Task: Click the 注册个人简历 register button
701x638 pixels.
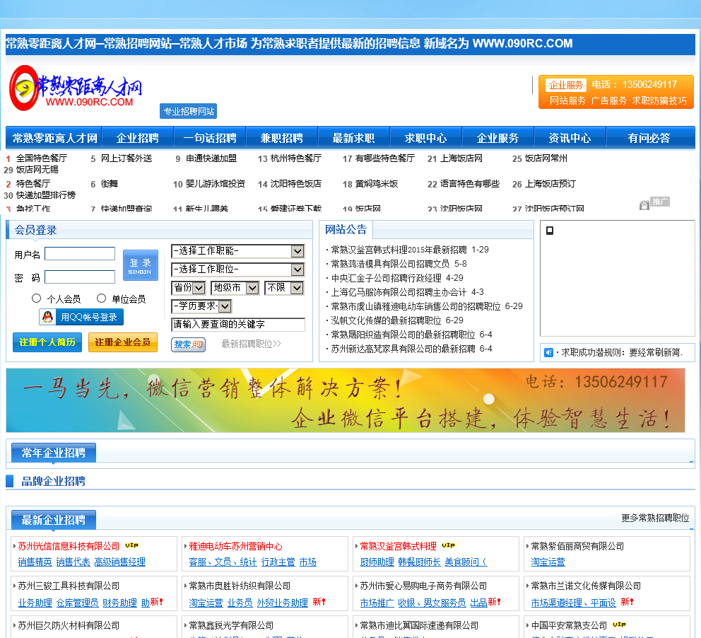Action: 47,342
